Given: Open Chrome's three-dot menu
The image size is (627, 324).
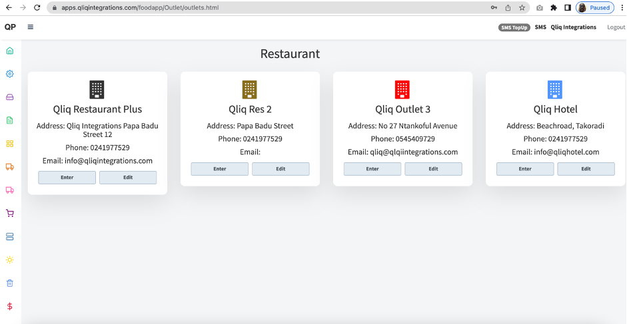Looking at the screenshot, I should pyautogui.click(x=621, y=8).
